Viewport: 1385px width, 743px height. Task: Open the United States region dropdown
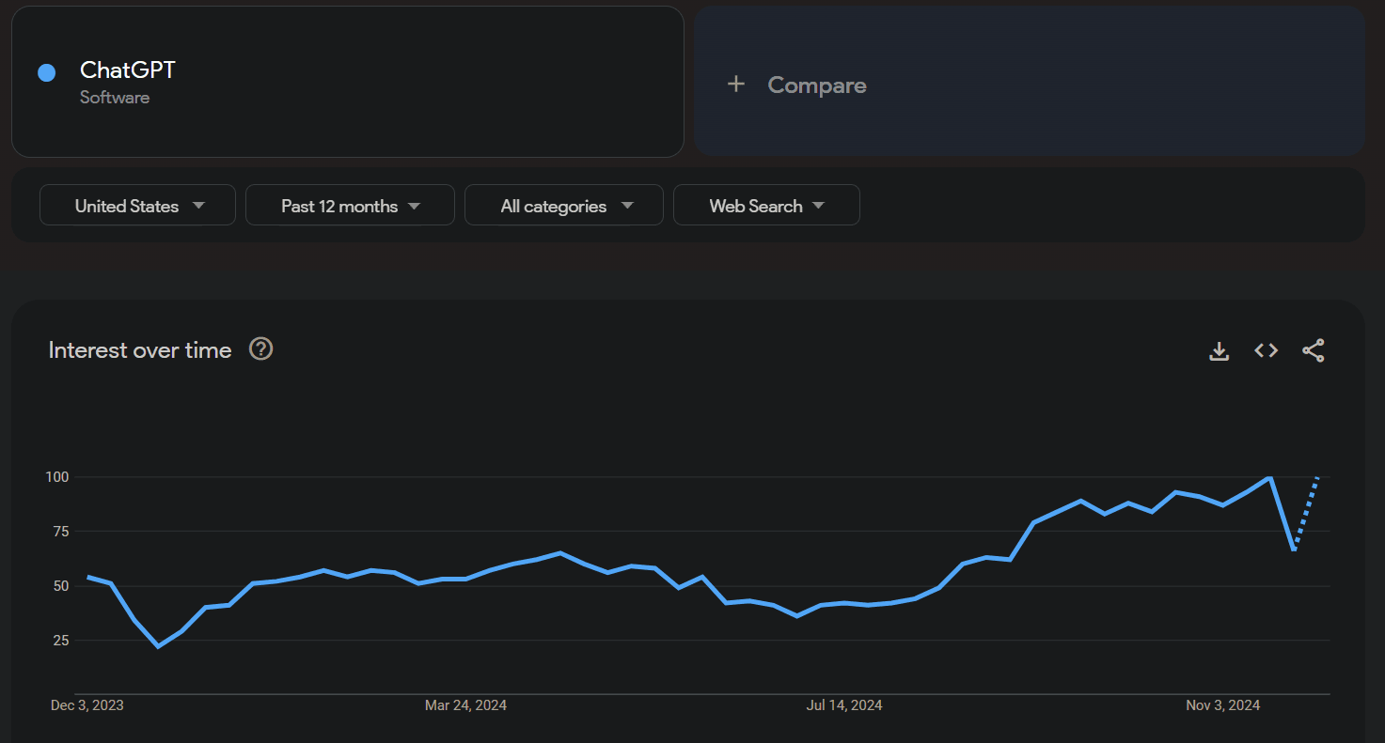(x=137, y=205)
